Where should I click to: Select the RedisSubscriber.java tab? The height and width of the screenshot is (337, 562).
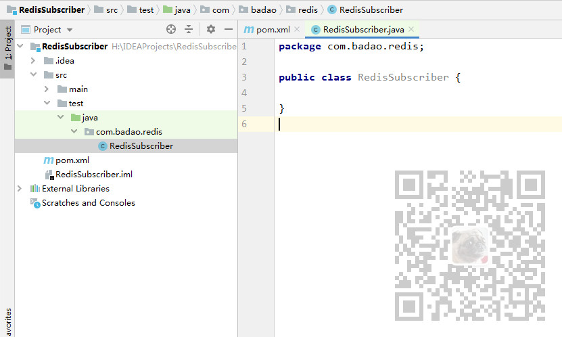pos(358,30)
